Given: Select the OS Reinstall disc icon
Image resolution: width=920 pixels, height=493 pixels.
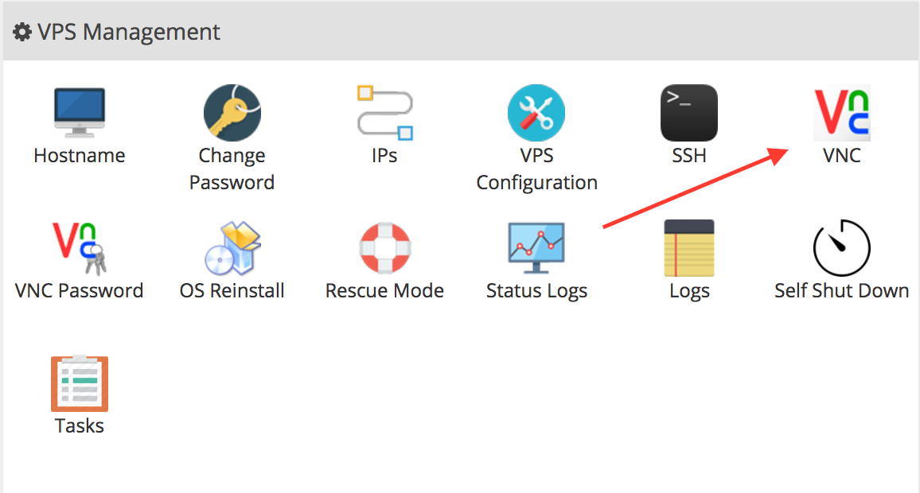Looking at the screenshot, I should pos(232,248).
